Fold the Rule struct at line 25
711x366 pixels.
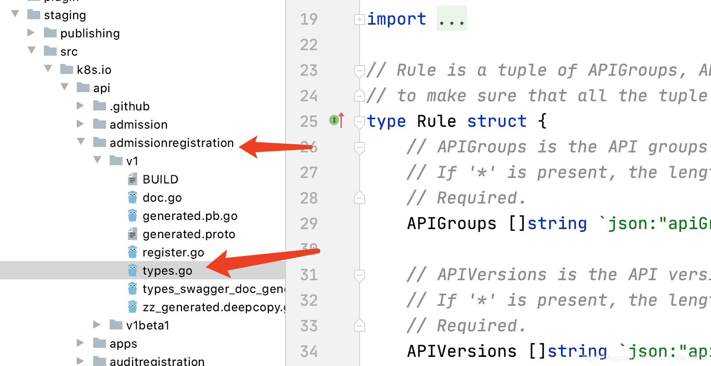pyautogui.click(x=360, y=122)
